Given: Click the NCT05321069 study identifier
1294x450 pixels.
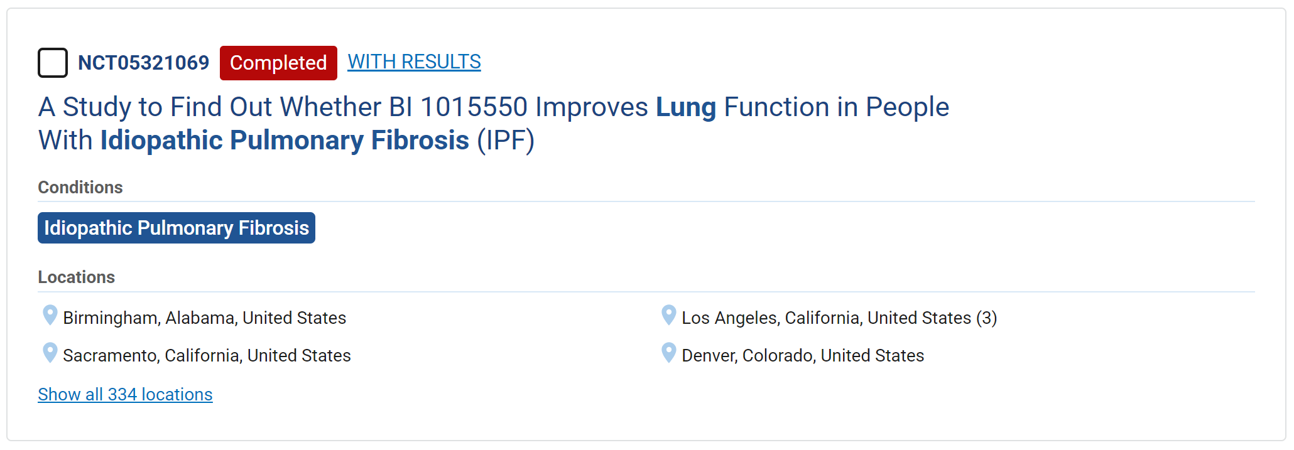Looking at the screenshot, I should tap(143, 63).
